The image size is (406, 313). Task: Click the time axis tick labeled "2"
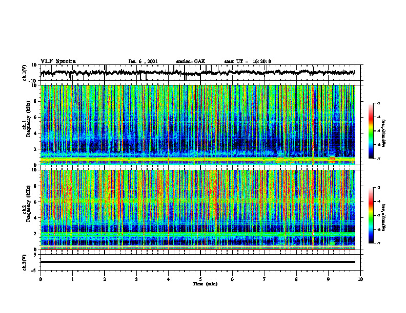[105, 279]
